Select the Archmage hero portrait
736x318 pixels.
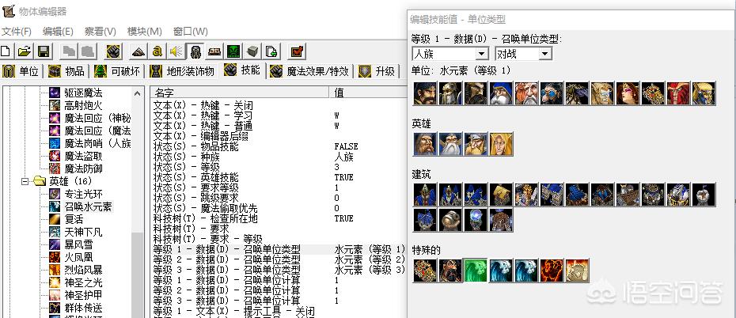pos(450,144)
